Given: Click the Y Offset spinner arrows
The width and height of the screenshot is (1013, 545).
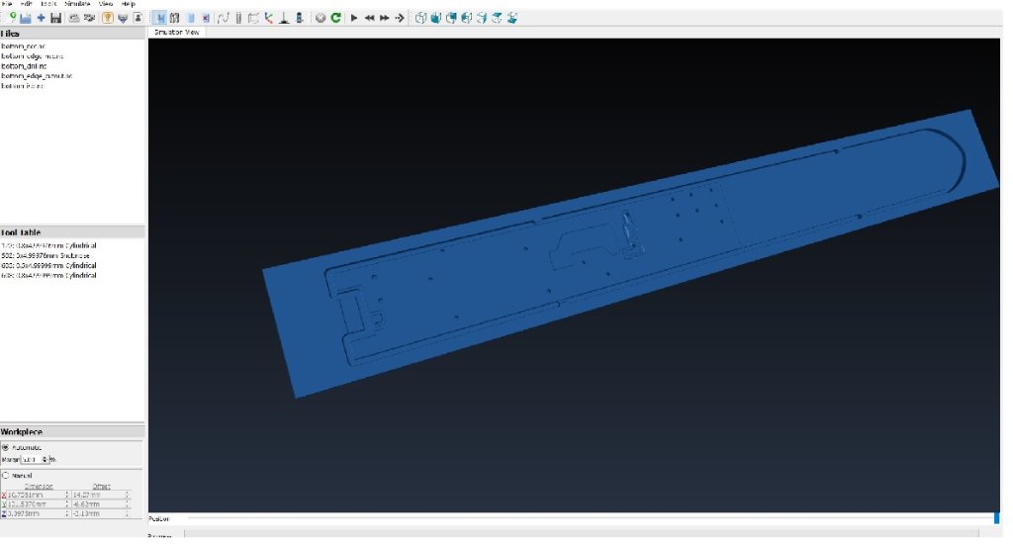Looking at the screenshot, I should pyautogui.click(x=128, y=504).
